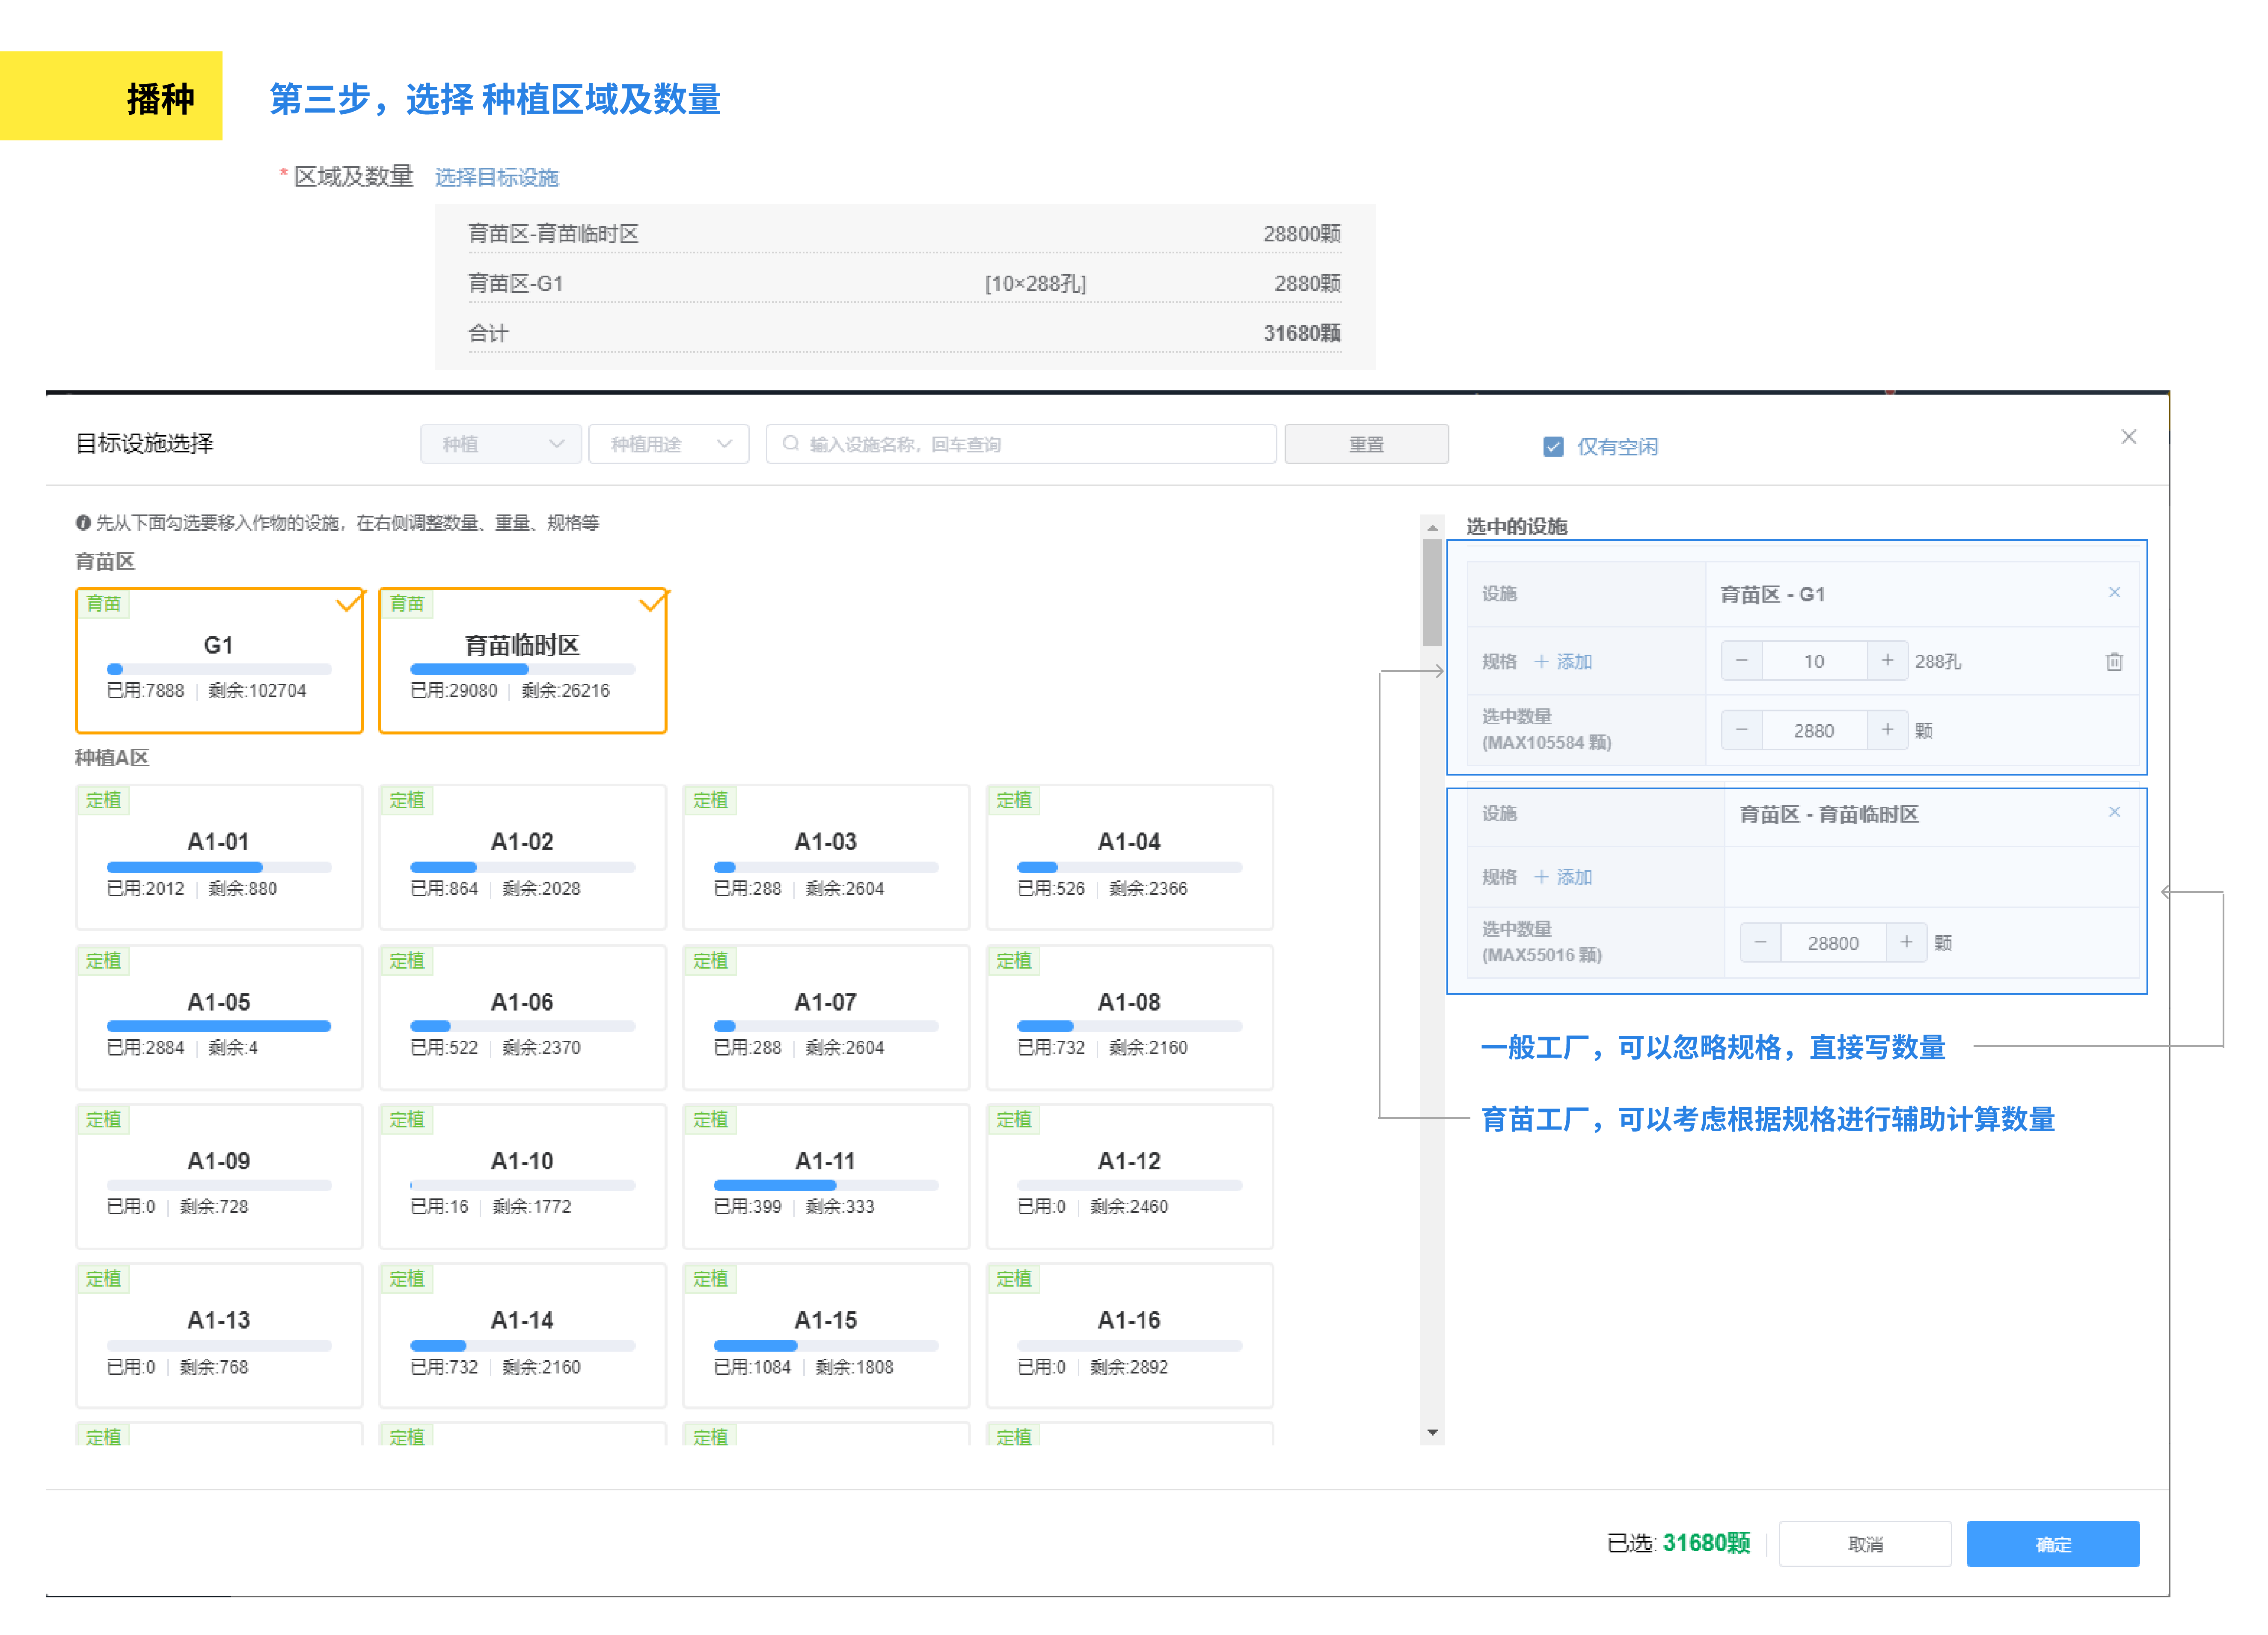
Task: Click the search magnifier in facility name field
Action: click(790, 443)
